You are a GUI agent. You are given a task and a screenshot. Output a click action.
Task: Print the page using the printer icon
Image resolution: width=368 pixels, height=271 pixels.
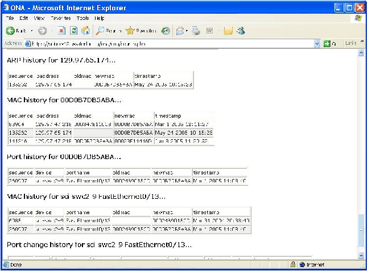196,31
